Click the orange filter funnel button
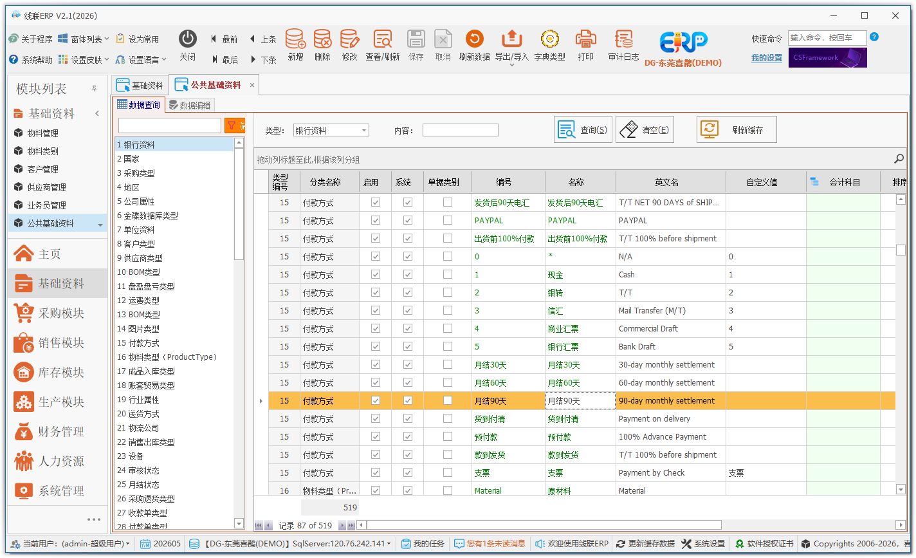 234,126
